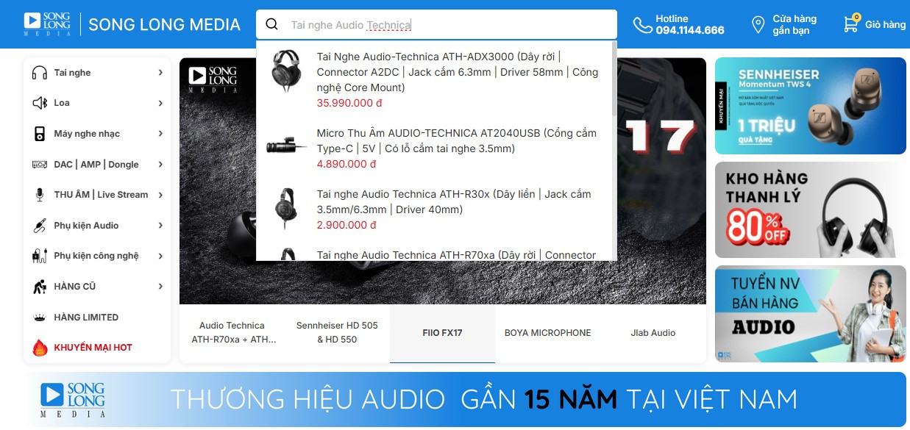Viewport: 910px width, 430px height.
Task: Expand the Máy nghe nhạc chevron
Action: click(x=160, y=134)
